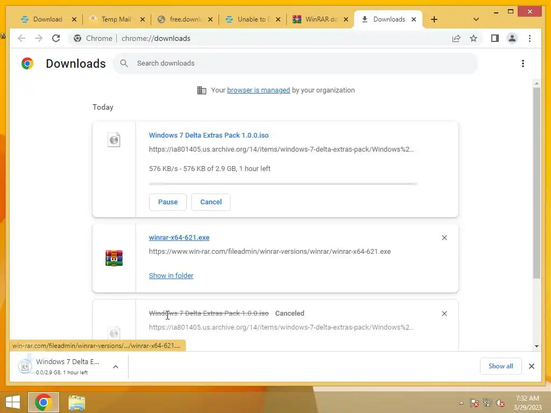Reload the page with the refresh icon
551x413 pixels.
click(56, 38)
